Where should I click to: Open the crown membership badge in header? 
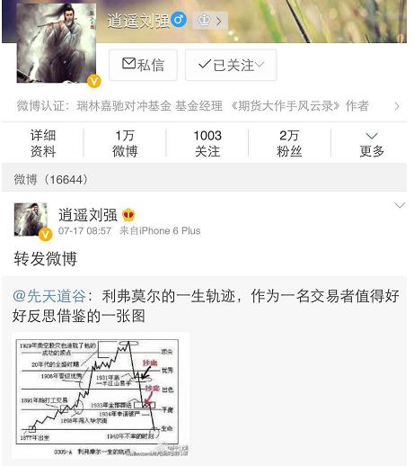210,21
